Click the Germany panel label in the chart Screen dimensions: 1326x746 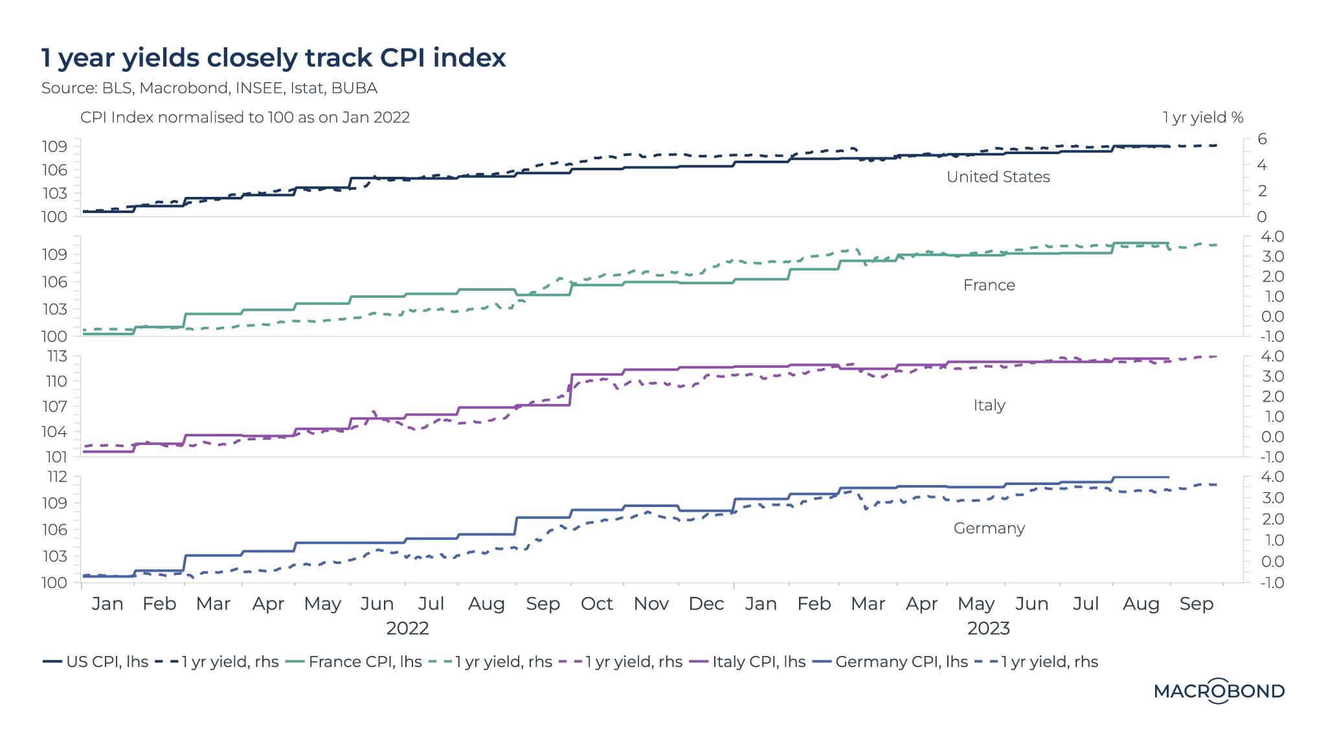989,528
